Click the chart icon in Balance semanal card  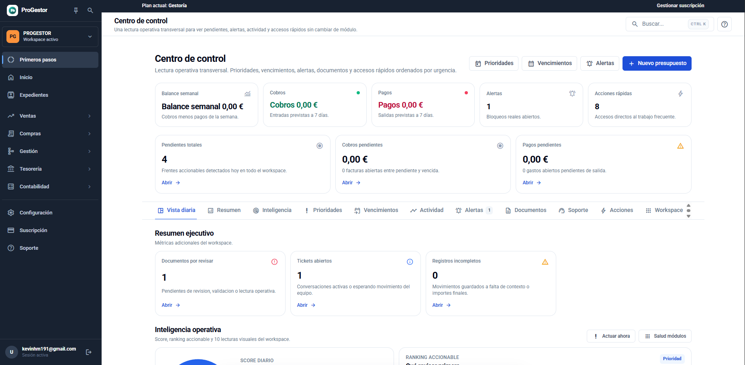tap(247, 94)
